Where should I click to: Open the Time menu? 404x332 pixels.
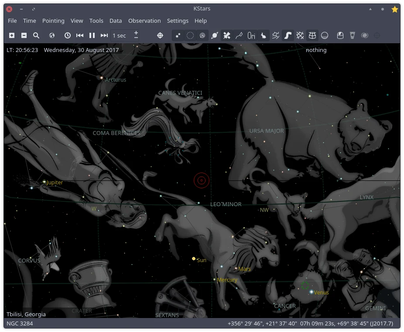coord(29,21)
